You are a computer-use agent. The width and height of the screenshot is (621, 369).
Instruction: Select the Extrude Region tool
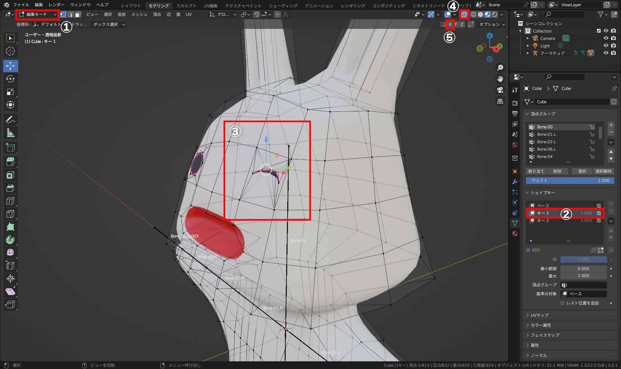point(10,162)
